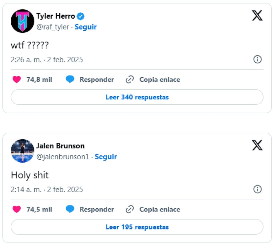Click the link icon on Jalen Brunson's post
Screen dimensions: 275x244
[x=129, y=209]
